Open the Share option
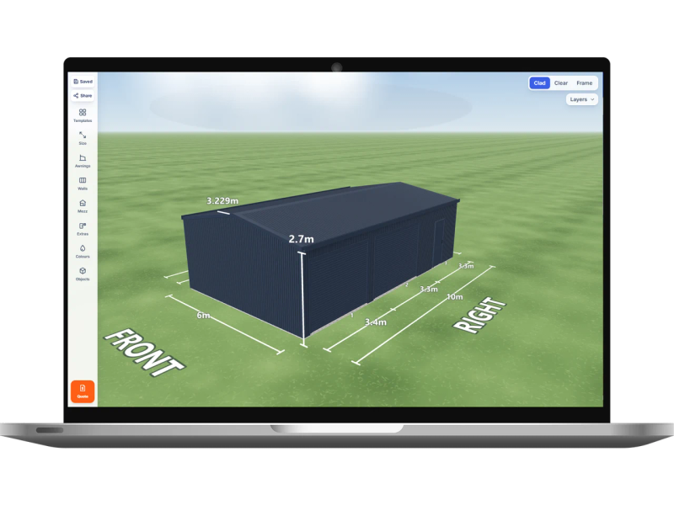Screen dimensions: 674x505 click(83, 95)
